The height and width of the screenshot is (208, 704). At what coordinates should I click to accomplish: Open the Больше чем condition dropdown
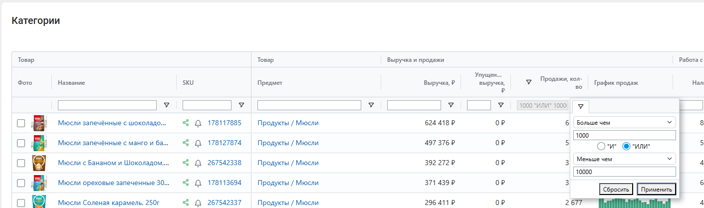click(625, 122)
